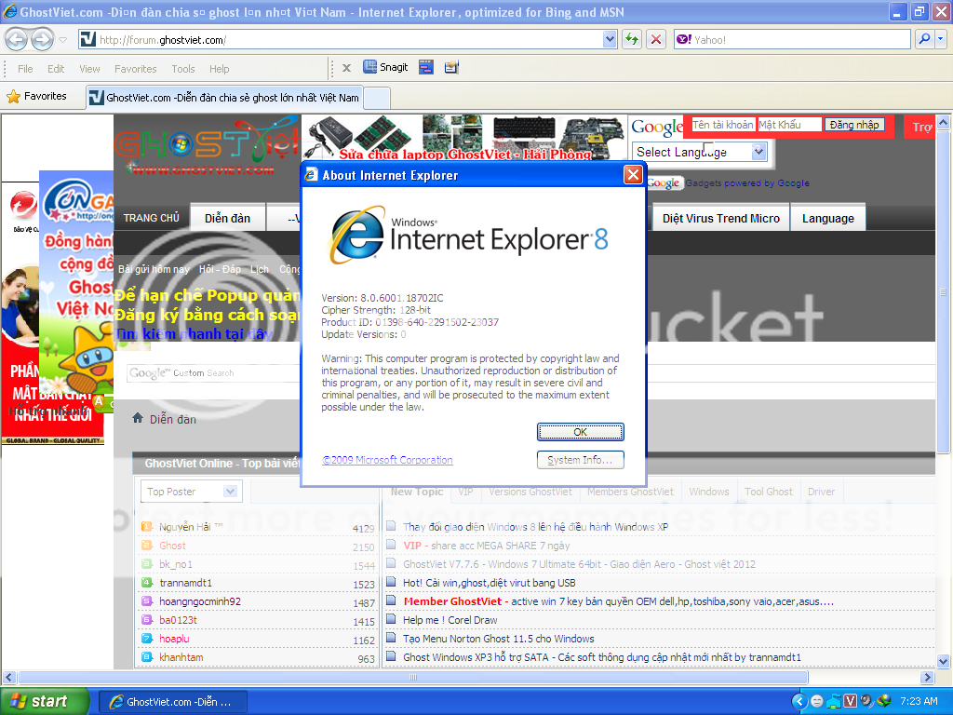
Task: Open the ©2009 Microsoft Corporation link
Action: [387, 460]
